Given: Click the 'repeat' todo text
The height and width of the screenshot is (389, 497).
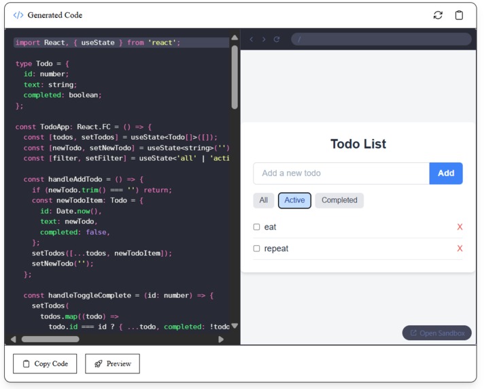Looking at the screenshot, I should pyautogui.click(x=276, y=248).
